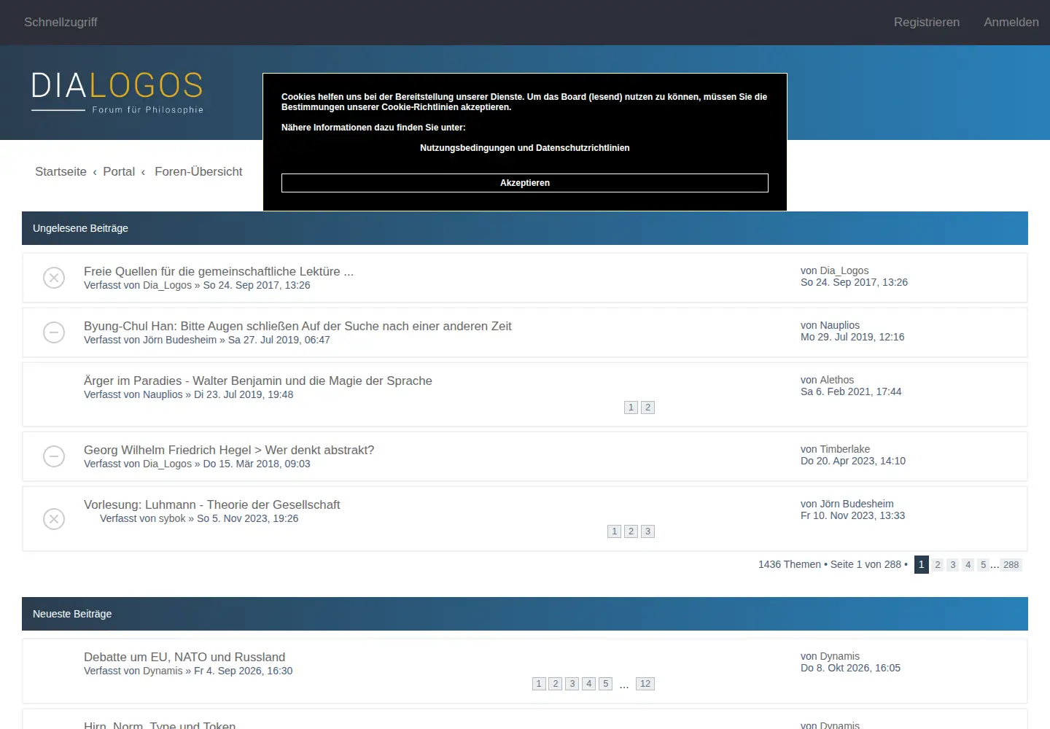Go to page 5 of Debatte um EU topic
This screenshot has width=1050, height=729.
pyautogui.click(x=605, y=684)
